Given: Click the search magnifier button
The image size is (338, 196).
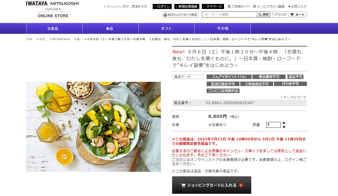Looking at the screenshot, I should click(x=263, y=14).
